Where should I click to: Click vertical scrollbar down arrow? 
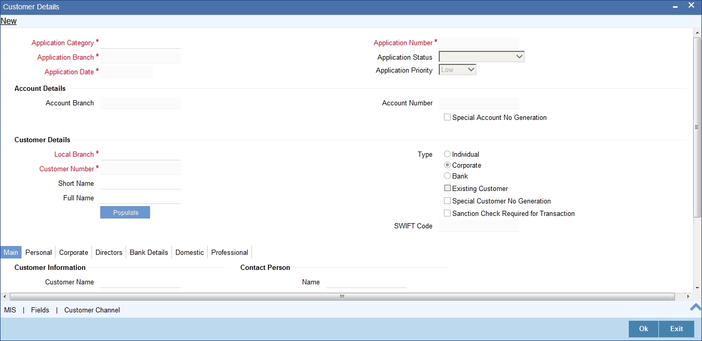pos(697,288)
